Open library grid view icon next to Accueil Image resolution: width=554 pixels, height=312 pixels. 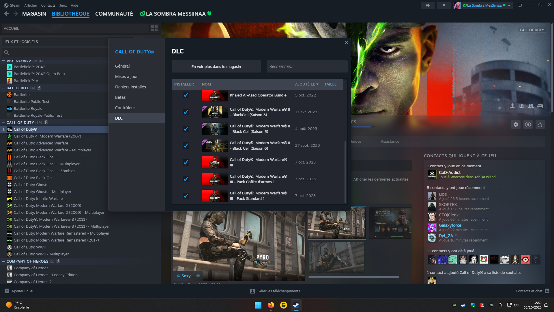click(154, 28)
